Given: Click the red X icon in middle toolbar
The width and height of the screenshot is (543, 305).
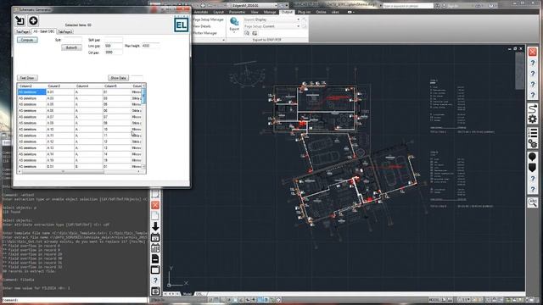Looking at the screenshot, I should click(x=155, y=205).
